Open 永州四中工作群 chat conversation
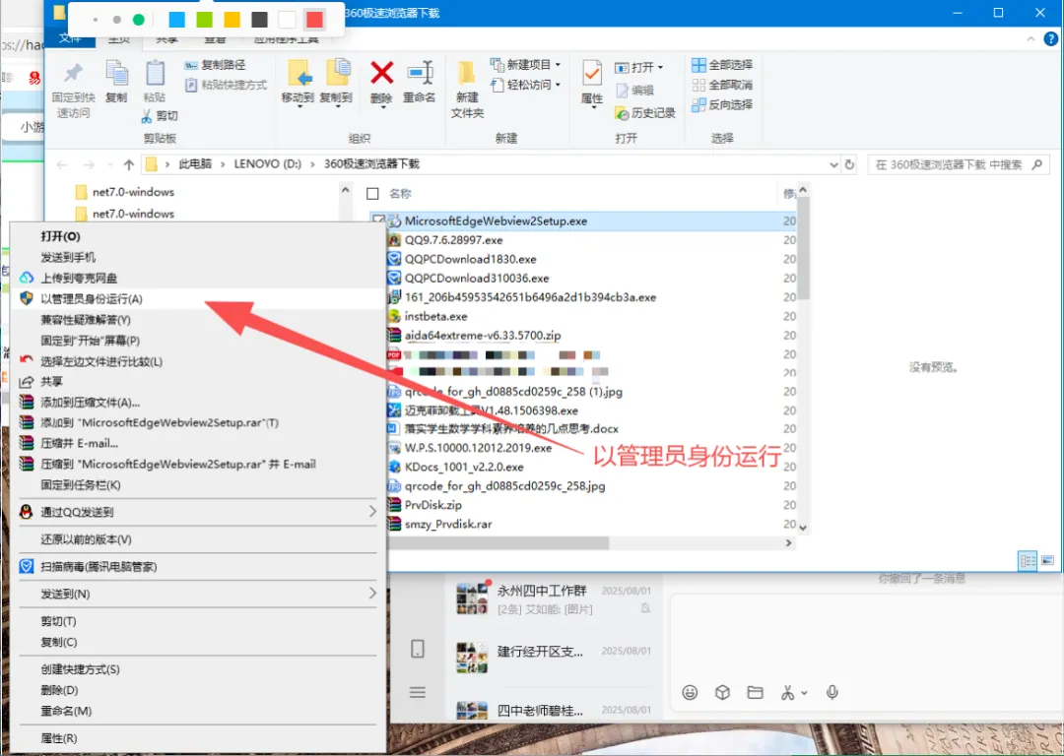 555,599
